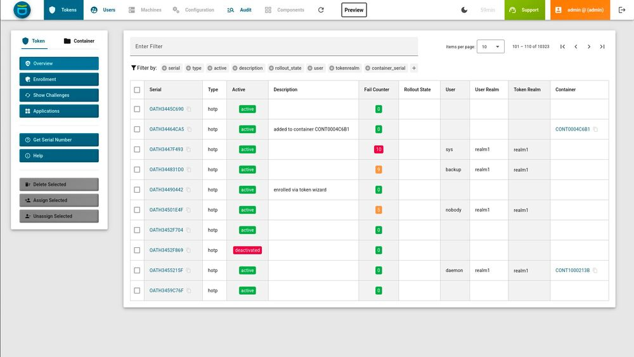Copy serial OATH3445C690 with the copy icon
634x357 pixels.
click(189, 109)
